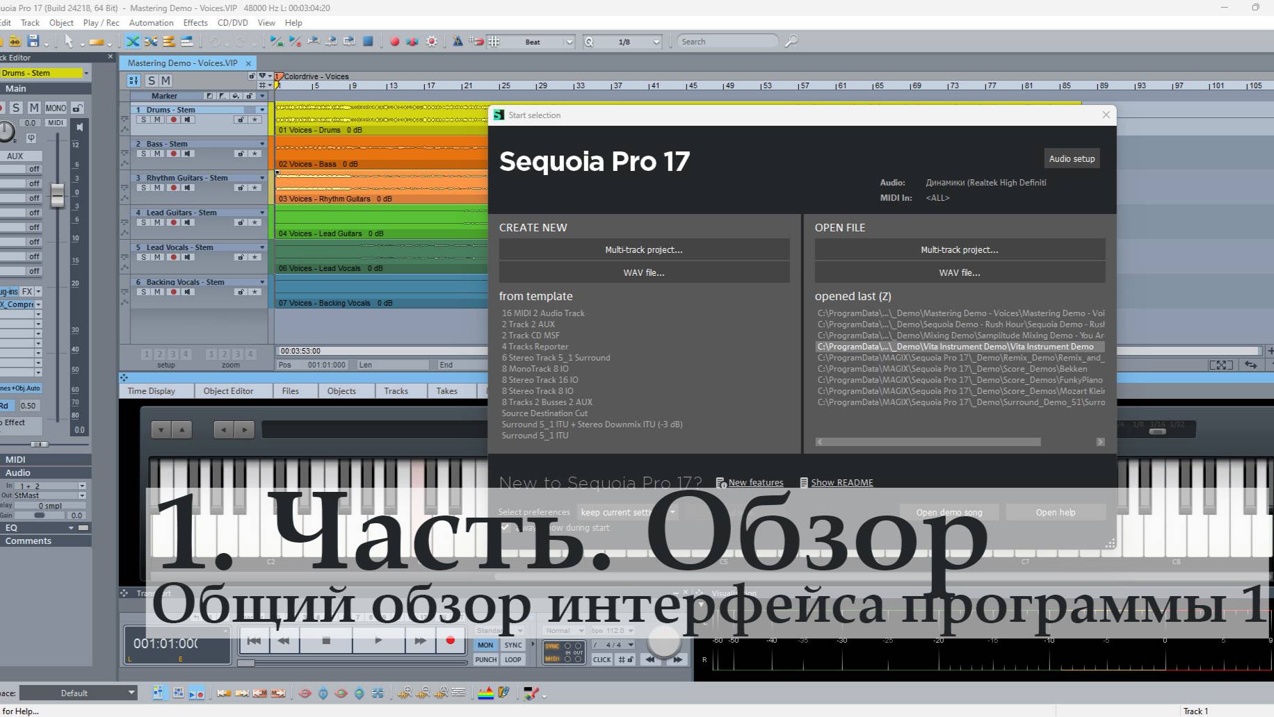Click the metronome icon in top toolbar
The height and width of the screenshot is (717, 1274).
458,42
